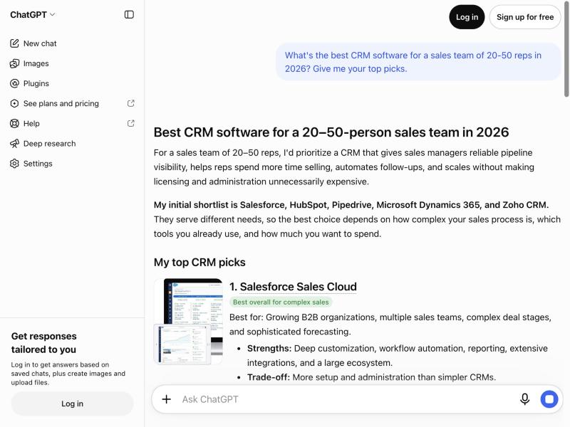The height and width of the screenshot is (427, 570).
Task: Open the Plugins menu item
Action: click(x=36, y=83)
